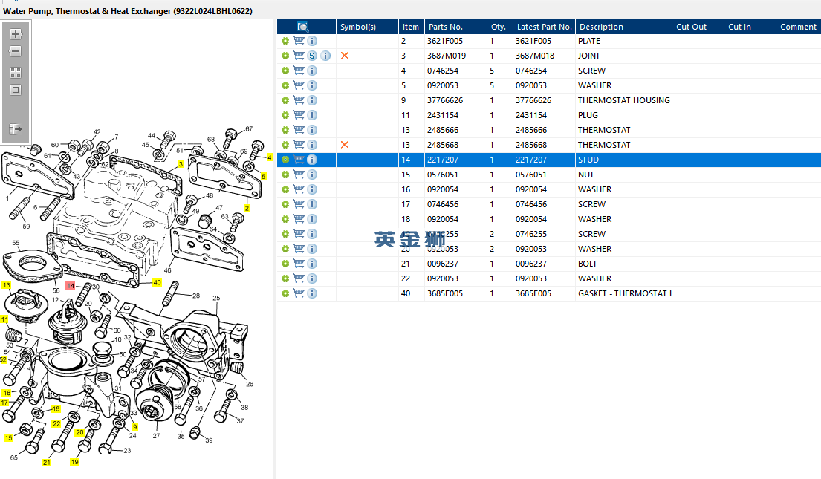The width and height of the screenshot is (821, 479).
Task: Select the NUT 0576051 row
Action: click(594, 175)
